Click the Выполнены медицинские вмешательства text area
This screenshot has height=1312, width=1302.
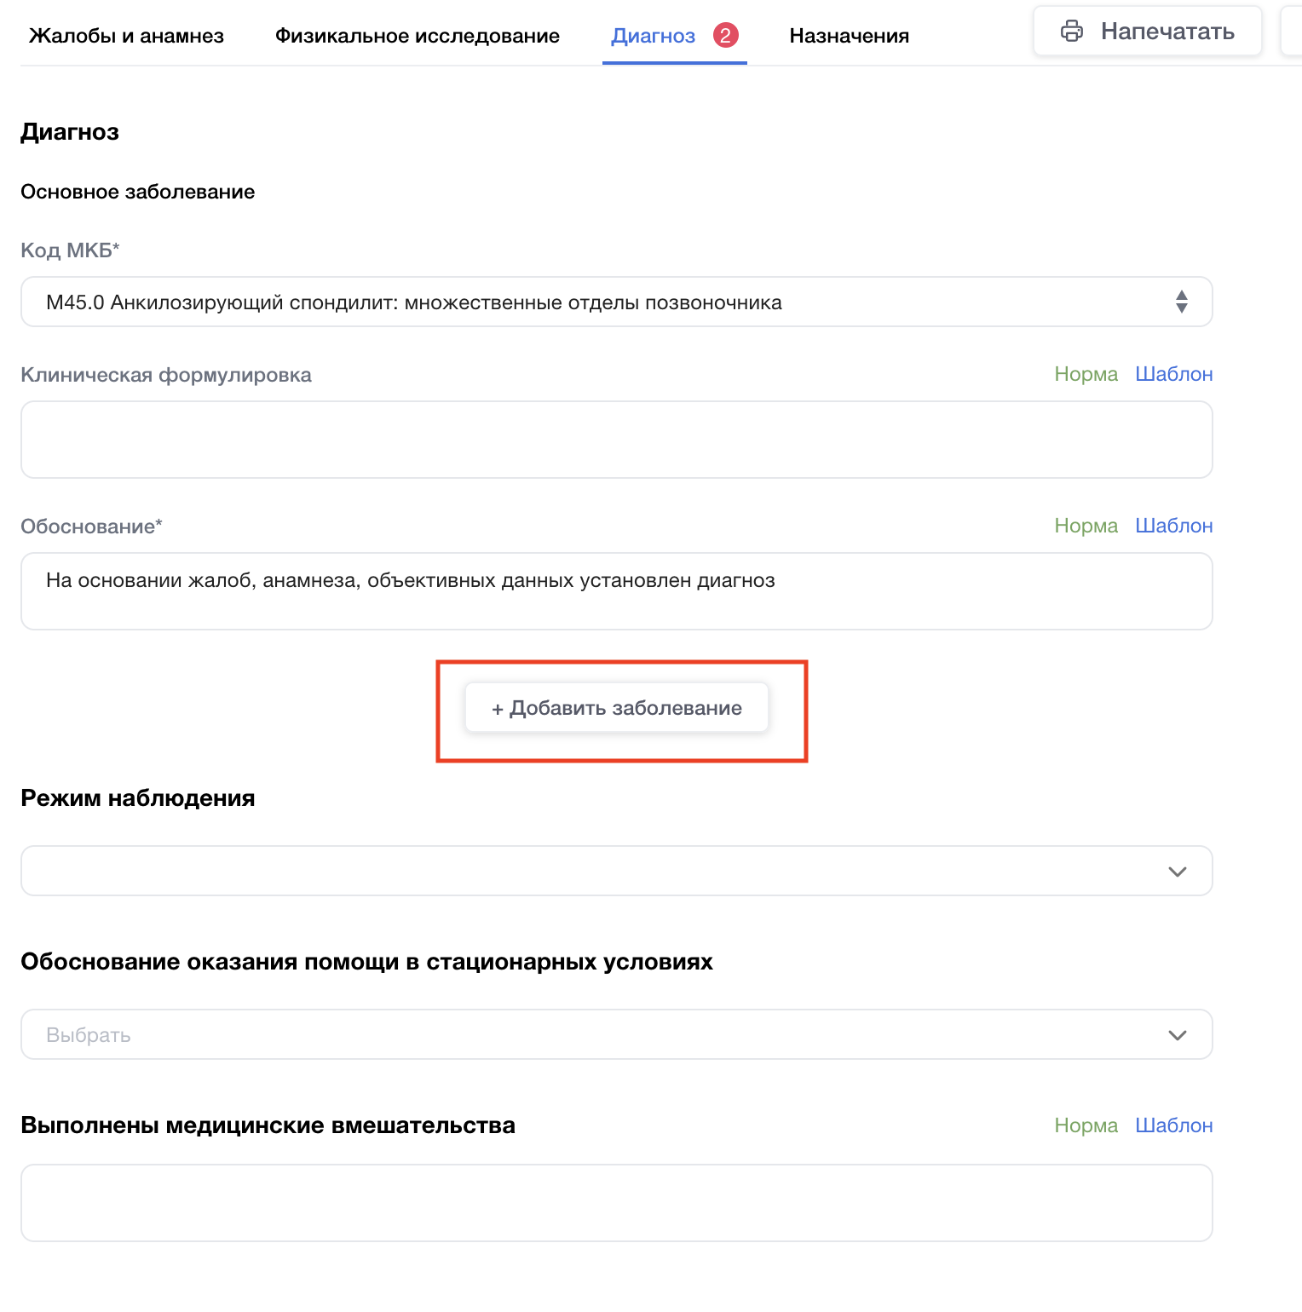(x=616, y=1203)
